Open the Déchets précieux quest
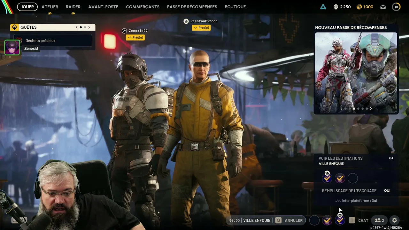 click(53, 41)
